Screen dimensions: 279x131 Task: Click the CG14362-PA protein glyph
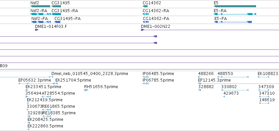click(x=146, y=22)
